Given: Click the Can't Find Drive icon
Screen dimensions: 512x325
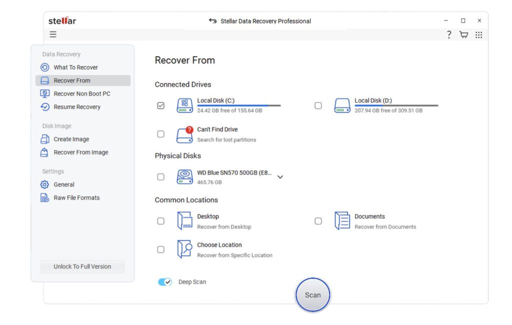Looking at the screenshot, I should 185,134.
